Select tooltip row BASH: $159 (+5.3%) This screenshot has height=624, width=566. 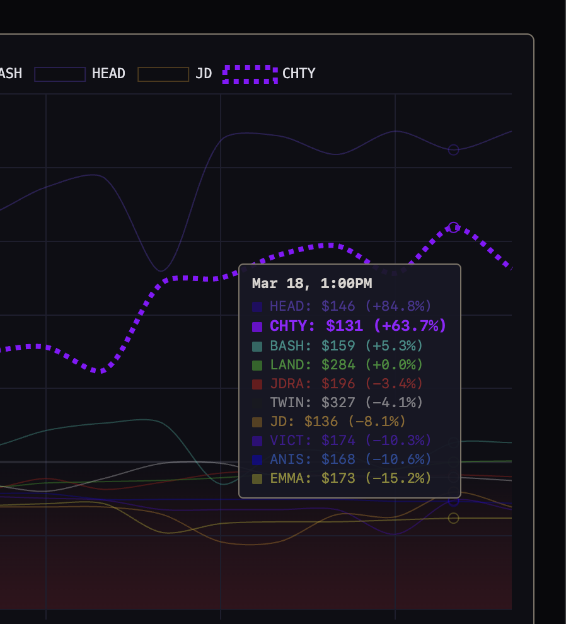[x=337, y=346]
